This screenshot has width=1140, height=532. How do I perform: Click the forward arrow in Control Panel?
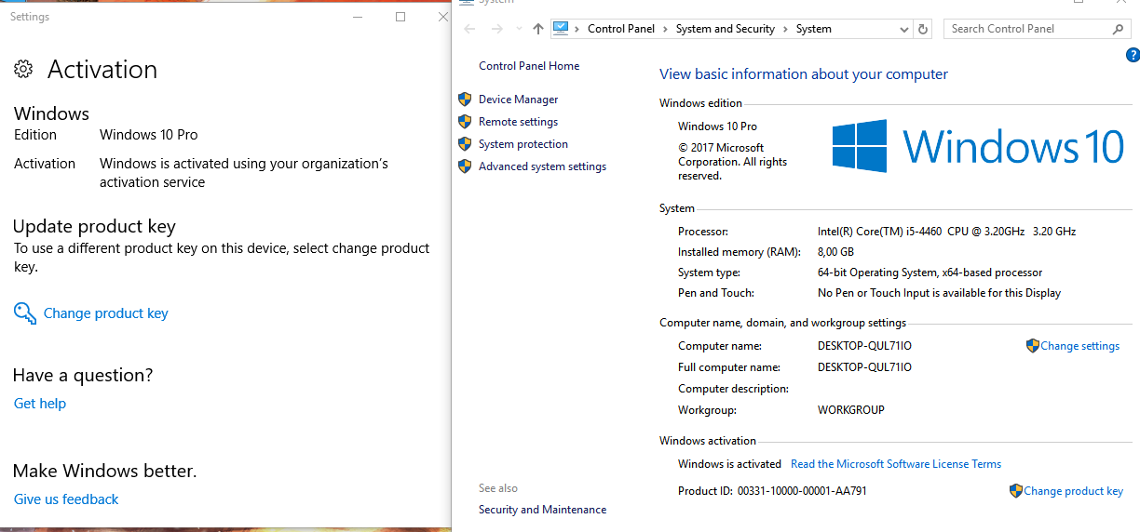[497, 29]
